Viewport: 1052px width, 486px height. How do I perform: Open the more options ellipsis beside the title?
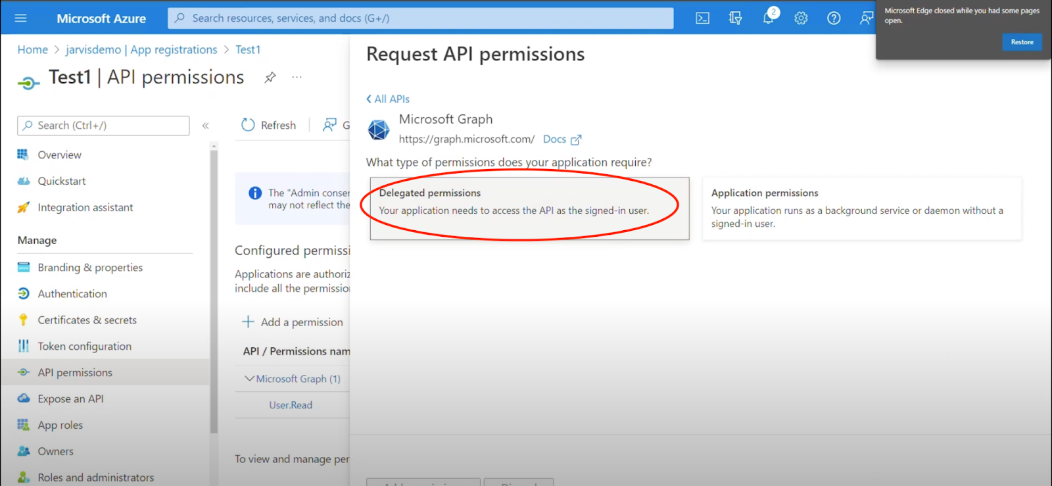297,77
